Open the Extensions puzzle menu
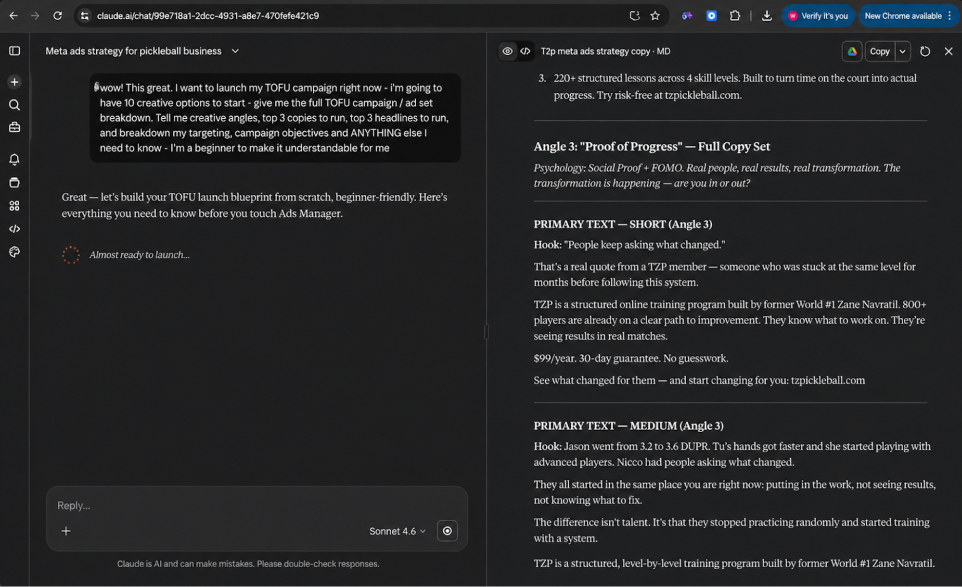 pyautogui.click(x=735, y=16)
